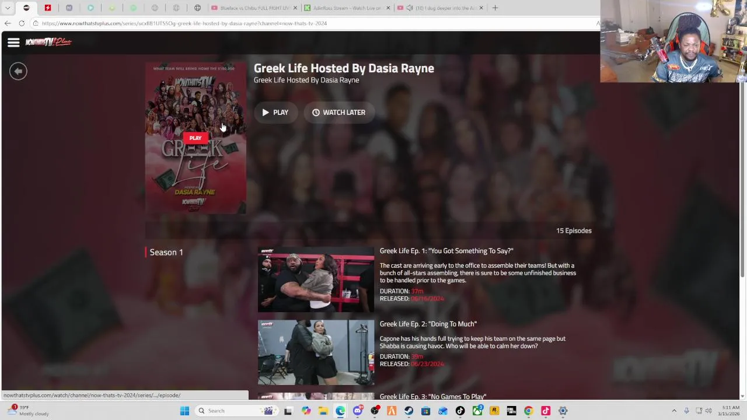Open the tab search dropdown arrow

tap(8, 8)
